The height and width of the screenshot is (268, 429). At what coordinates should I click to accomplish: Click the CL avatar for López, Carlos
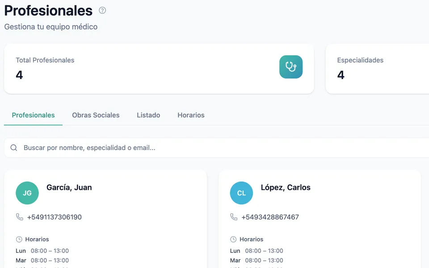click(x=241, y=193)
